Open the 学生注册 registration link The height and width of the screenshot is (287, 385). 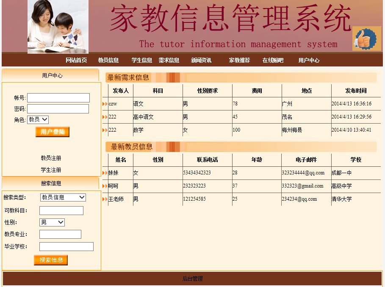[51, 170]
